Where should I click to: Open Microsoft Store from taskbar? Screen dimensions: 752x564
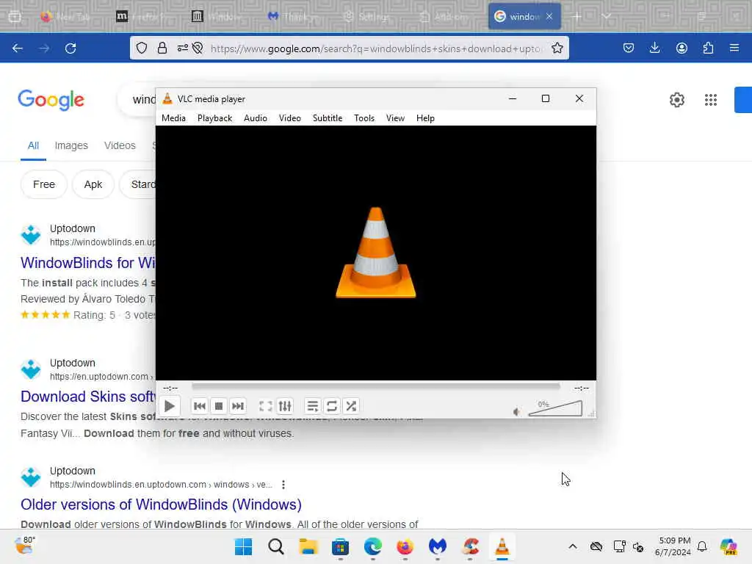(340, 546)
